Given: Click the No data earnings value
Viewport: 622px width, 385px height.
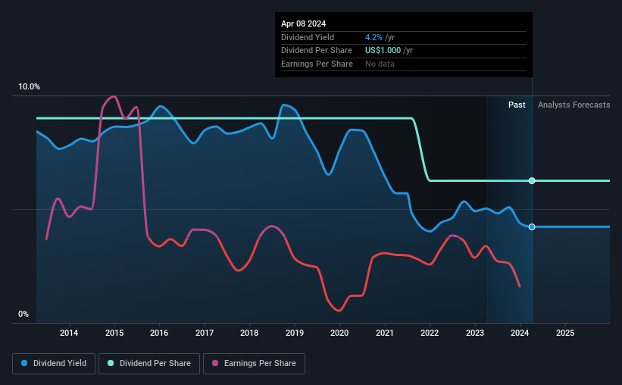Looking at the screenshot, I should tap(380, 64).
